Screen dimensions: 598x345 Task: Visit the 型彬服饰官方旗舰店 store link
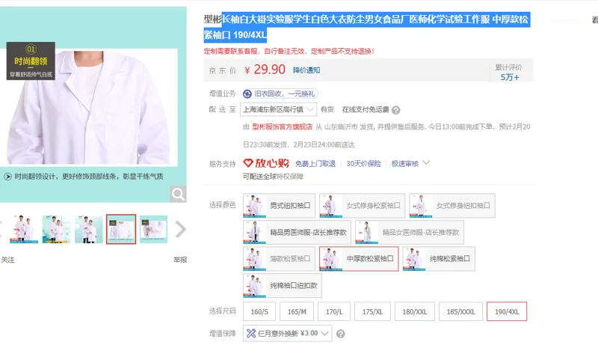tap(283, 126)
